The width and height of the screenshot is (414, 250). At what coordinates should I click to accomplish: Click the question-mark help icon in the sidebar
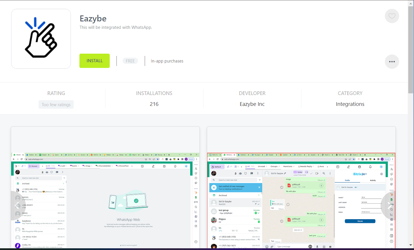pos(196,241)
